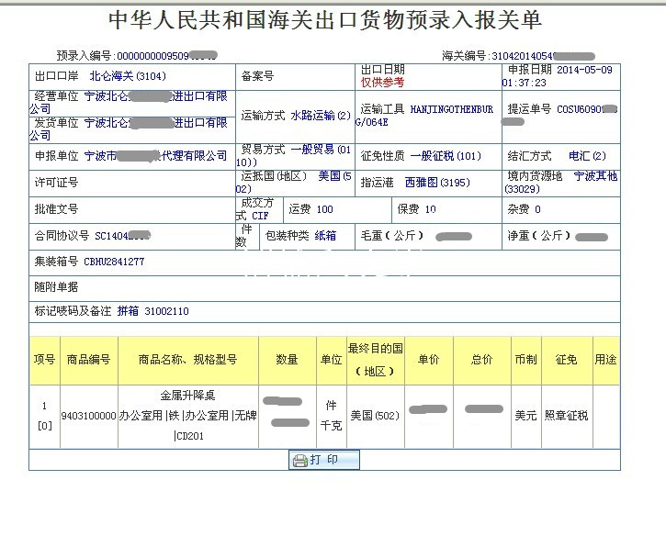Click the printer icon on print button
666x536 pixels.
tap(299, 460)
